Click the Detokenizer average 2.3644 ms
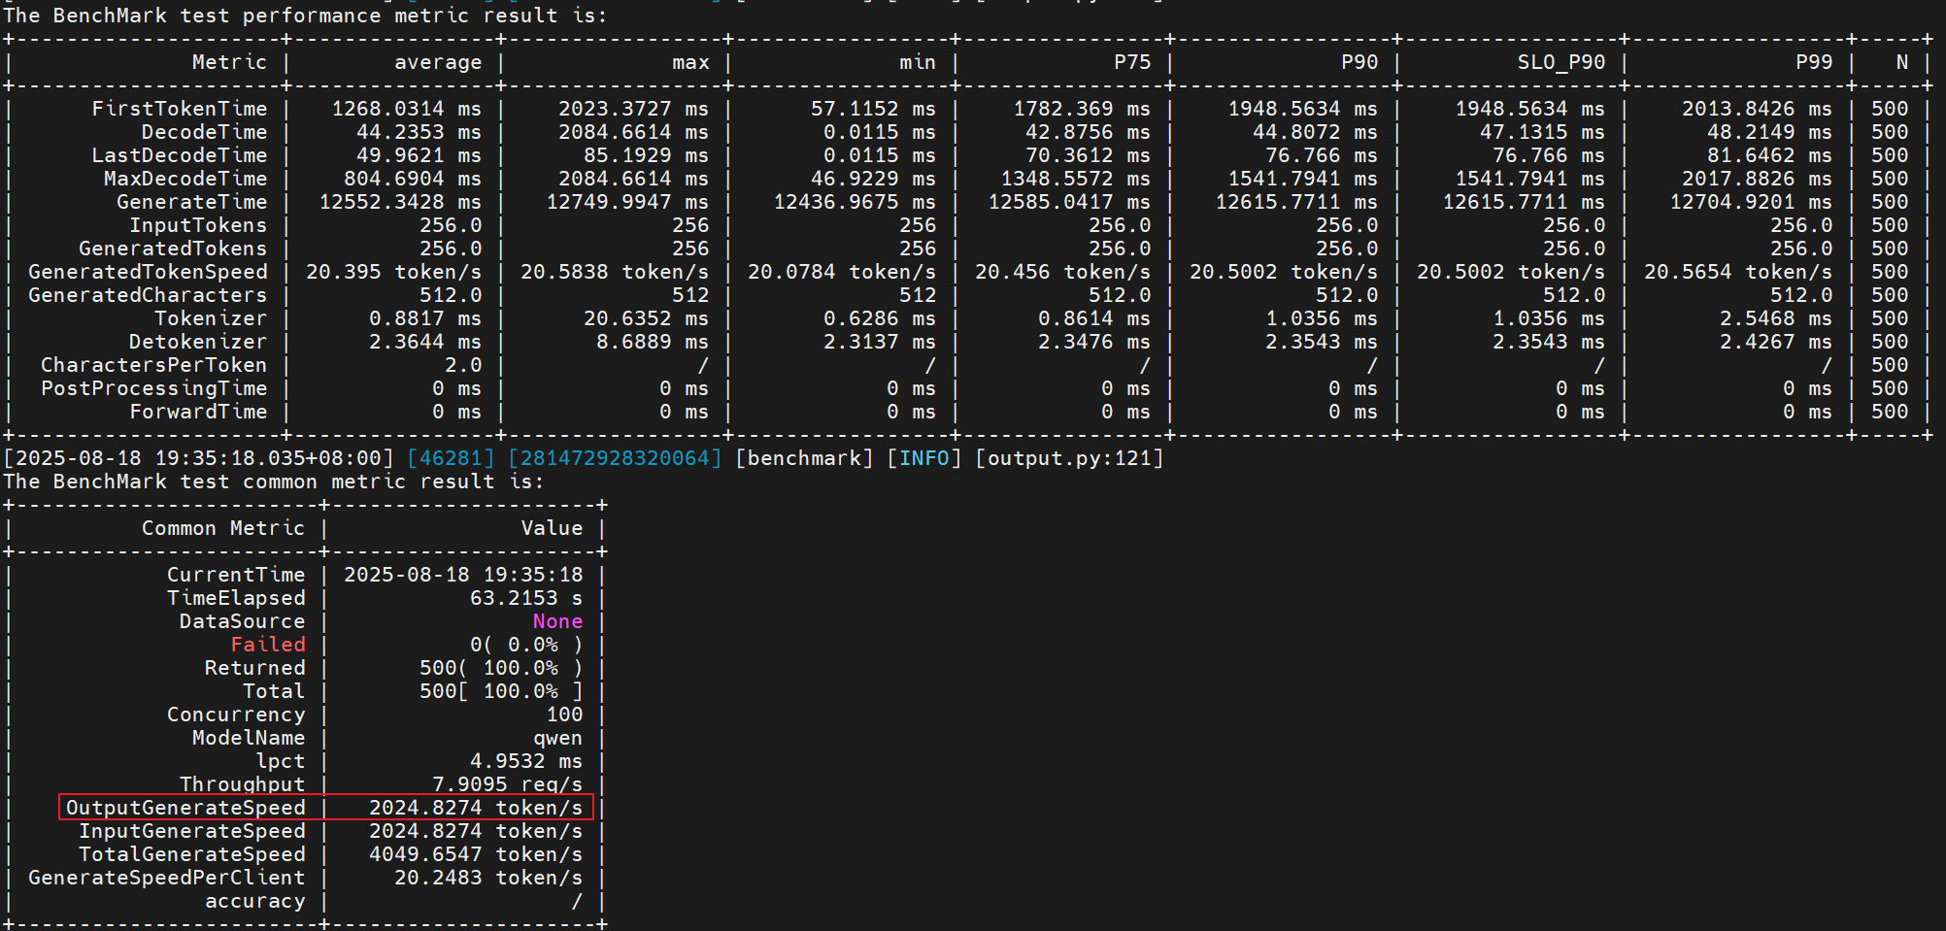Screen dimensions: 1946x931 coord(425,342)
